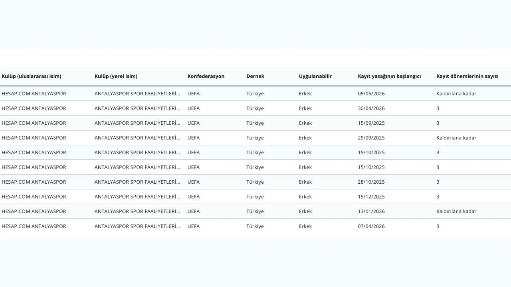Screen dimensions: 511x287
Task: Select "Türkiye" in the 15/09/2025 row
Action: (x=255, y=123)
